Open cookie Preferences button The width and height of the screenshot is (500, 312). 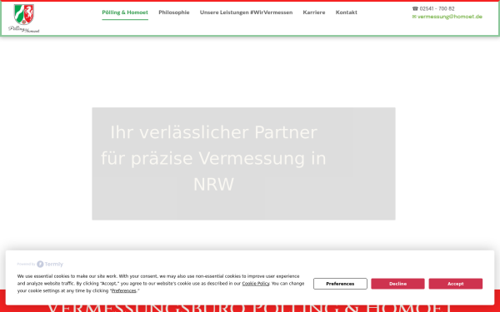point(340,284)
